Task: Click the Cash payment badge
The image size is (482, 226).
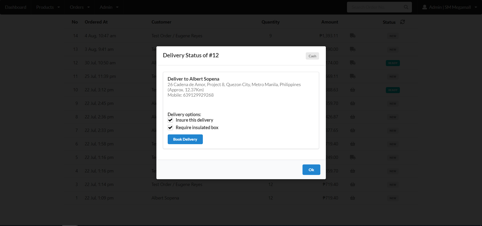Action: click(x=312, y=56)
